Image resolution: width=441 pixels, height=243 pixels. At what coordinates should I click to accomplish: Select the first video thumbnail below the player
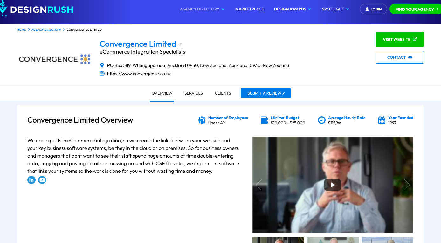point(278,240)
